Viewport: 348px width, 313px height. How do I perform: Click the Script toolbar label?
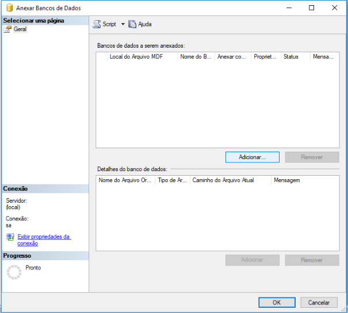[109, 24]
